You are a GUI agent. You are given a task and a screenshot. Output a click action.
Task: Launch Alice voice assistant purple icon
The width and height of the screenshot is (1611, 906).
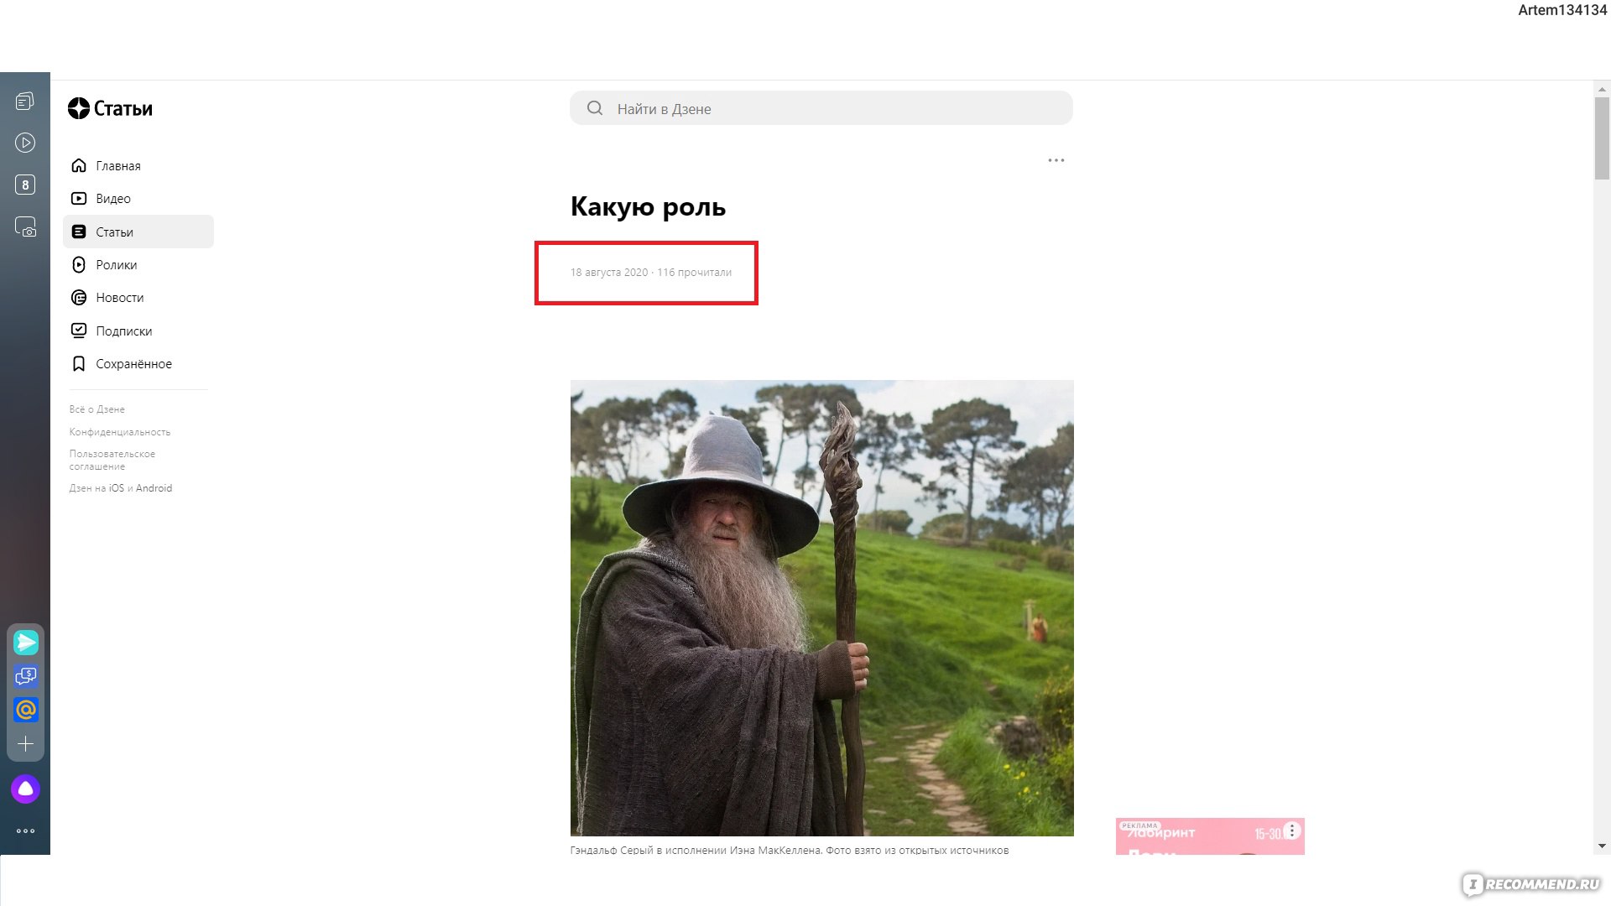pos(26,789)
